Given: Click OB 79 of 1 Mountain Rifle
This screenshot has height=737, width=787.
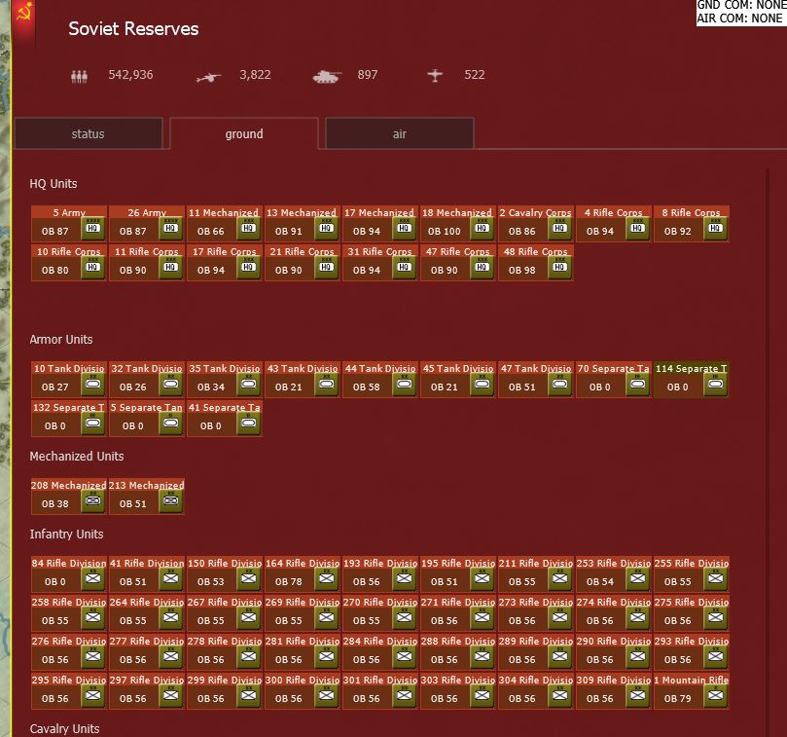Looking at the screenshot, I should tap(678, 699).
